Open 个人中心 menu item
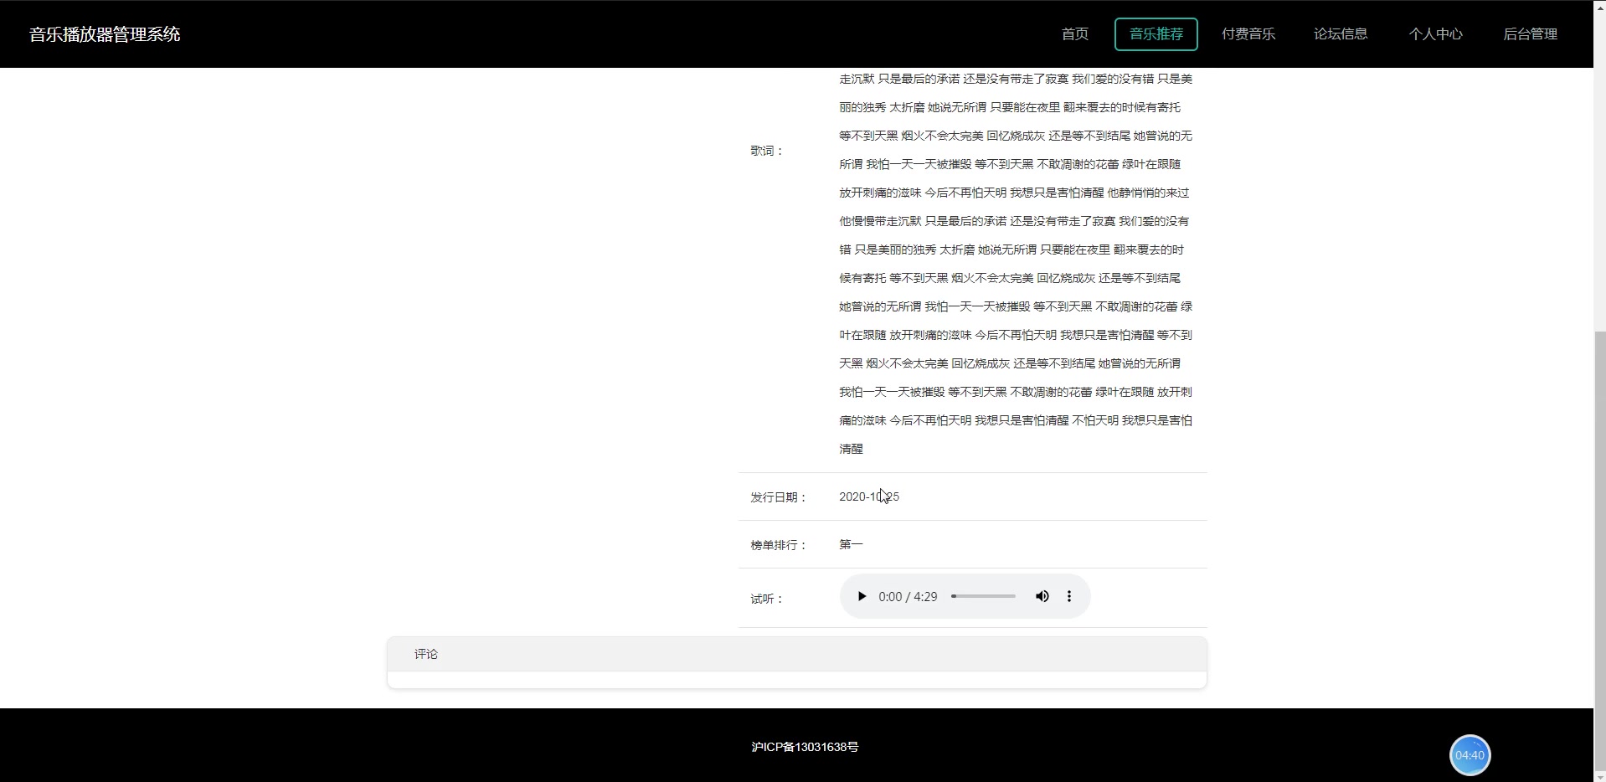This screenshot has height=782, width=1606. (x=1435, y=34)
